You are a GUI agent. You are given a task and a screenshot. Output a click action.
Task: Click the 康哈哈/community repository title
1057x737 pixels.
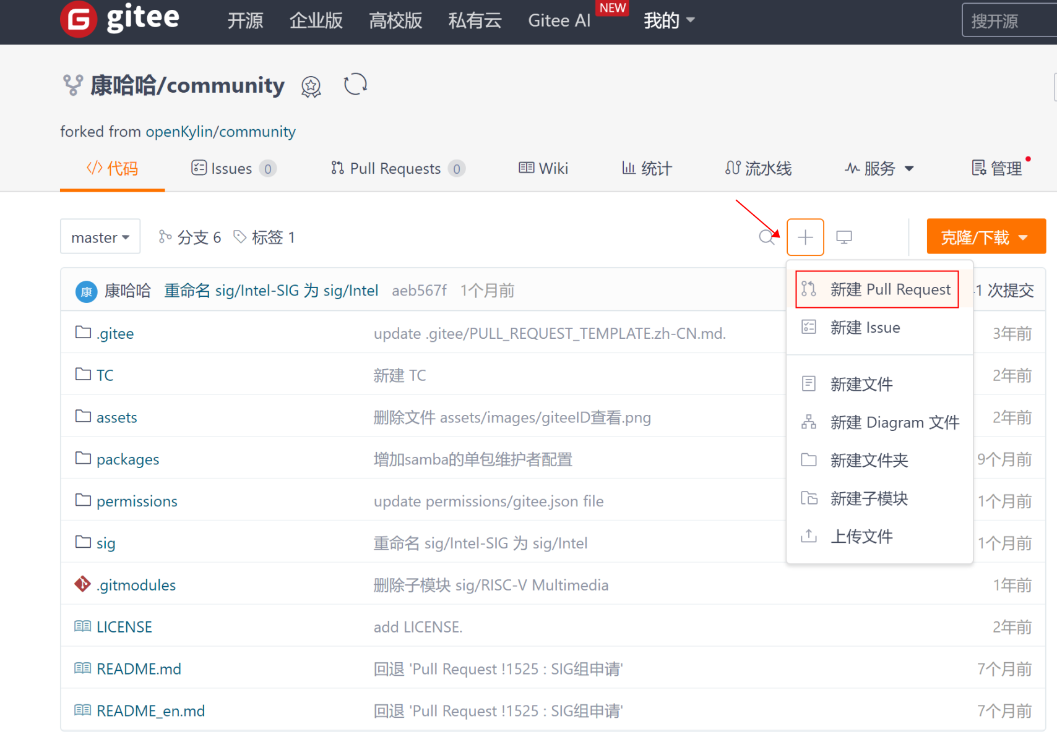(188, 85)
